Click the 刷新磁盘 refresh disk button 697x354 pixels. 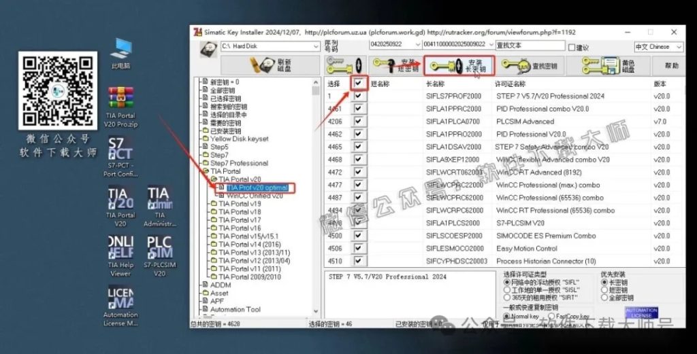point(270,66)
